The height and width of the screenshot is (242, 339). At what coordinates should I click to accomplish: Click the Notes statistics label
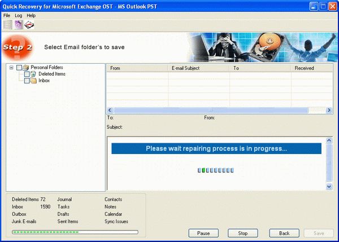point(110,207)
